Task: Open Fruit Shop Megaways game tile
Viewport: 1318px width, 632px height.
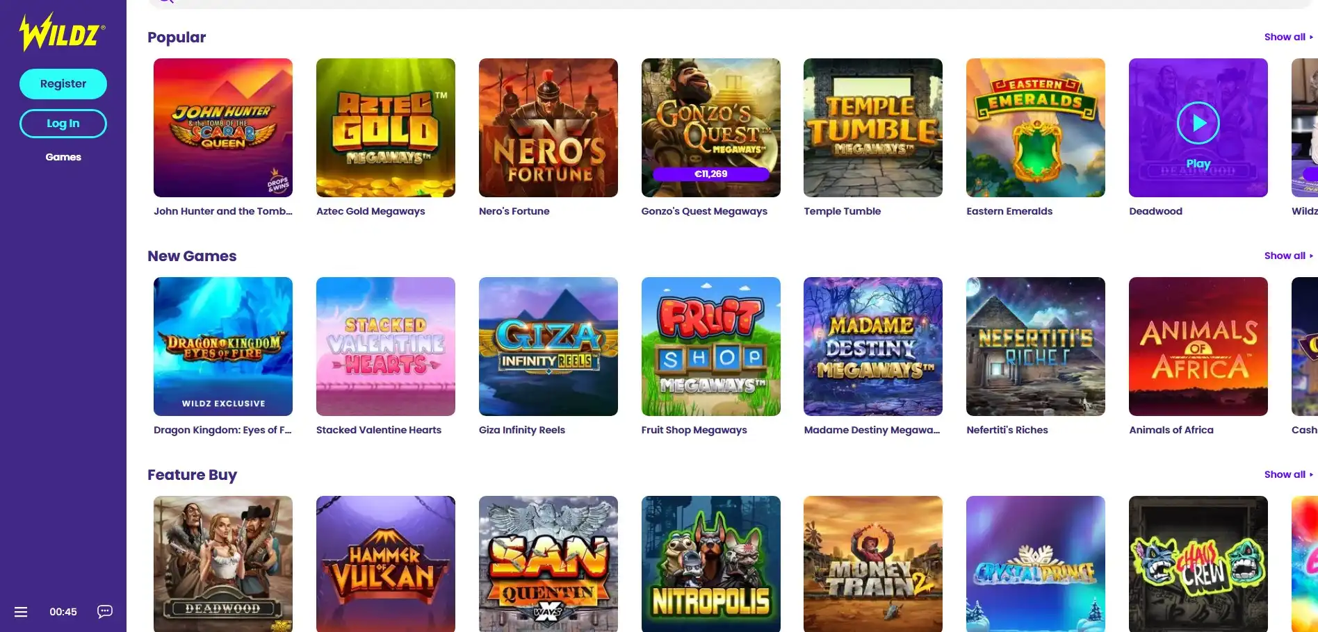Action: tap(711, 347)
